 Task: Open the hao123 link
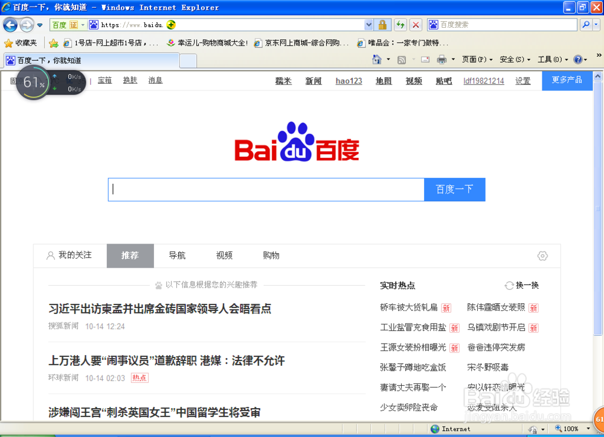click(x=349, y=81)
